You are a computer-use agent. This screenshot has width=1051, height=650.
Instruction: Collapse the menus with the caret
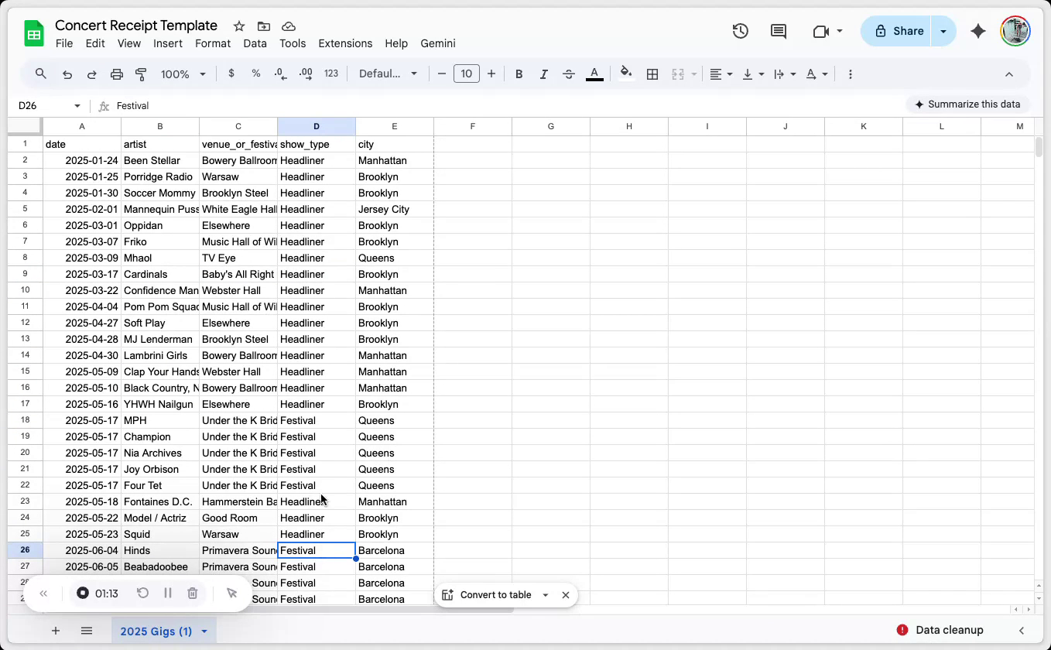tap(1009, 74)
